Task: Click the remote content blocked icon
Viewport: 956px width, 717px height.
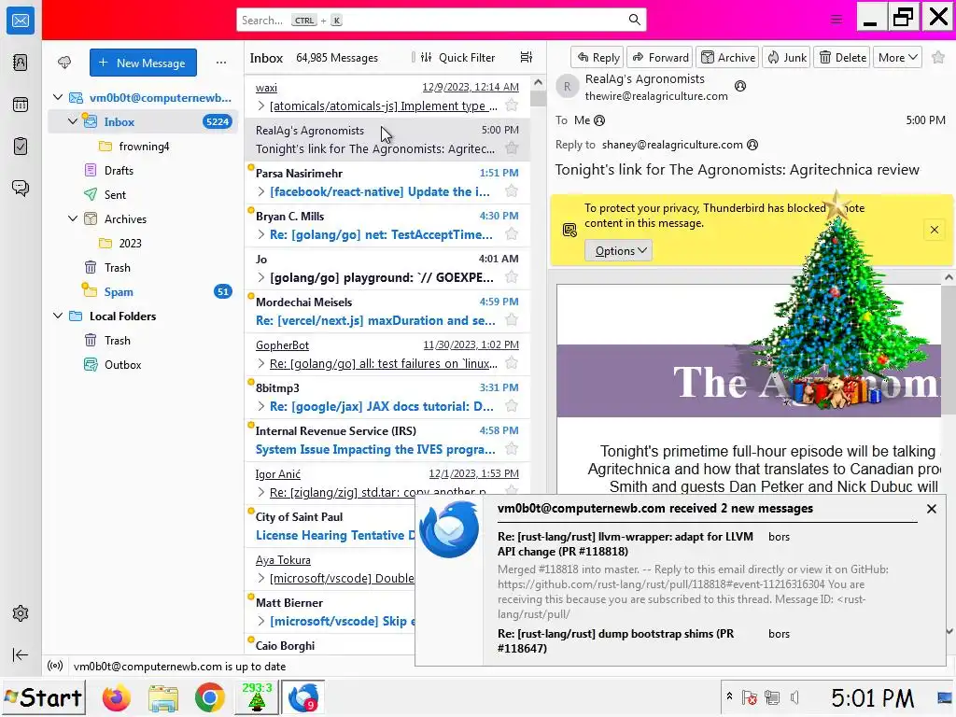Action: click(x=569, y=230)
